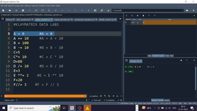
Task: Step out of function debug icon
Action: [x=75, y=10]
